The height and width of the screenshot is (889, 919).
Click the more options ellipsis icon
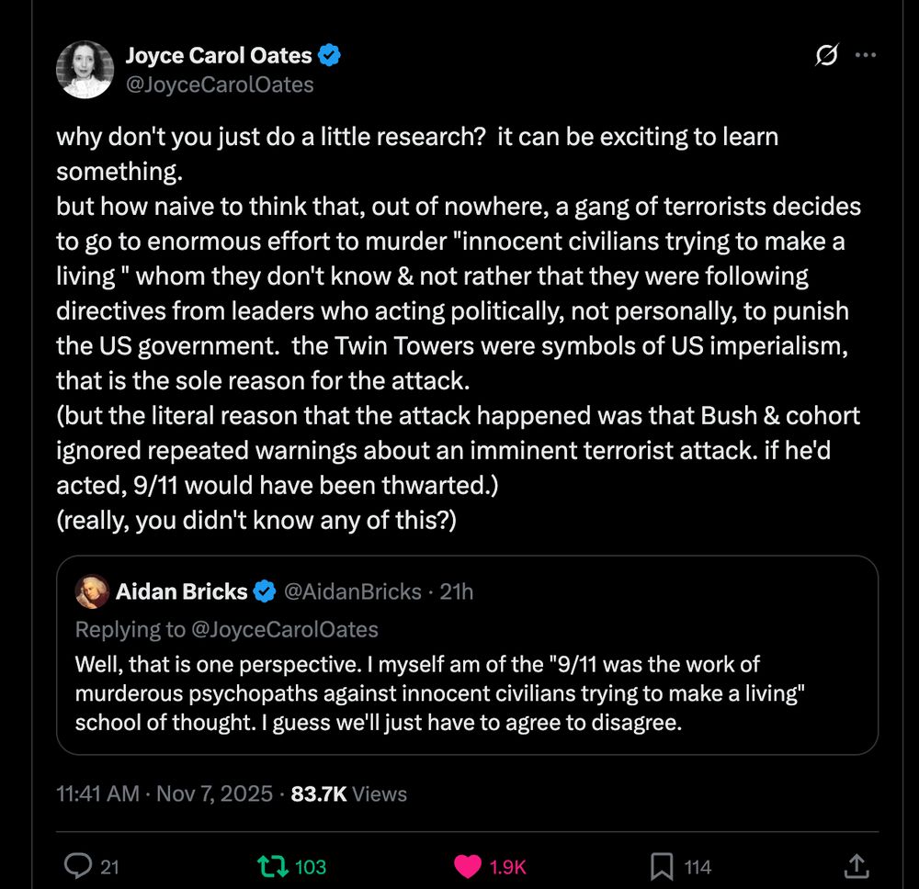865,55
